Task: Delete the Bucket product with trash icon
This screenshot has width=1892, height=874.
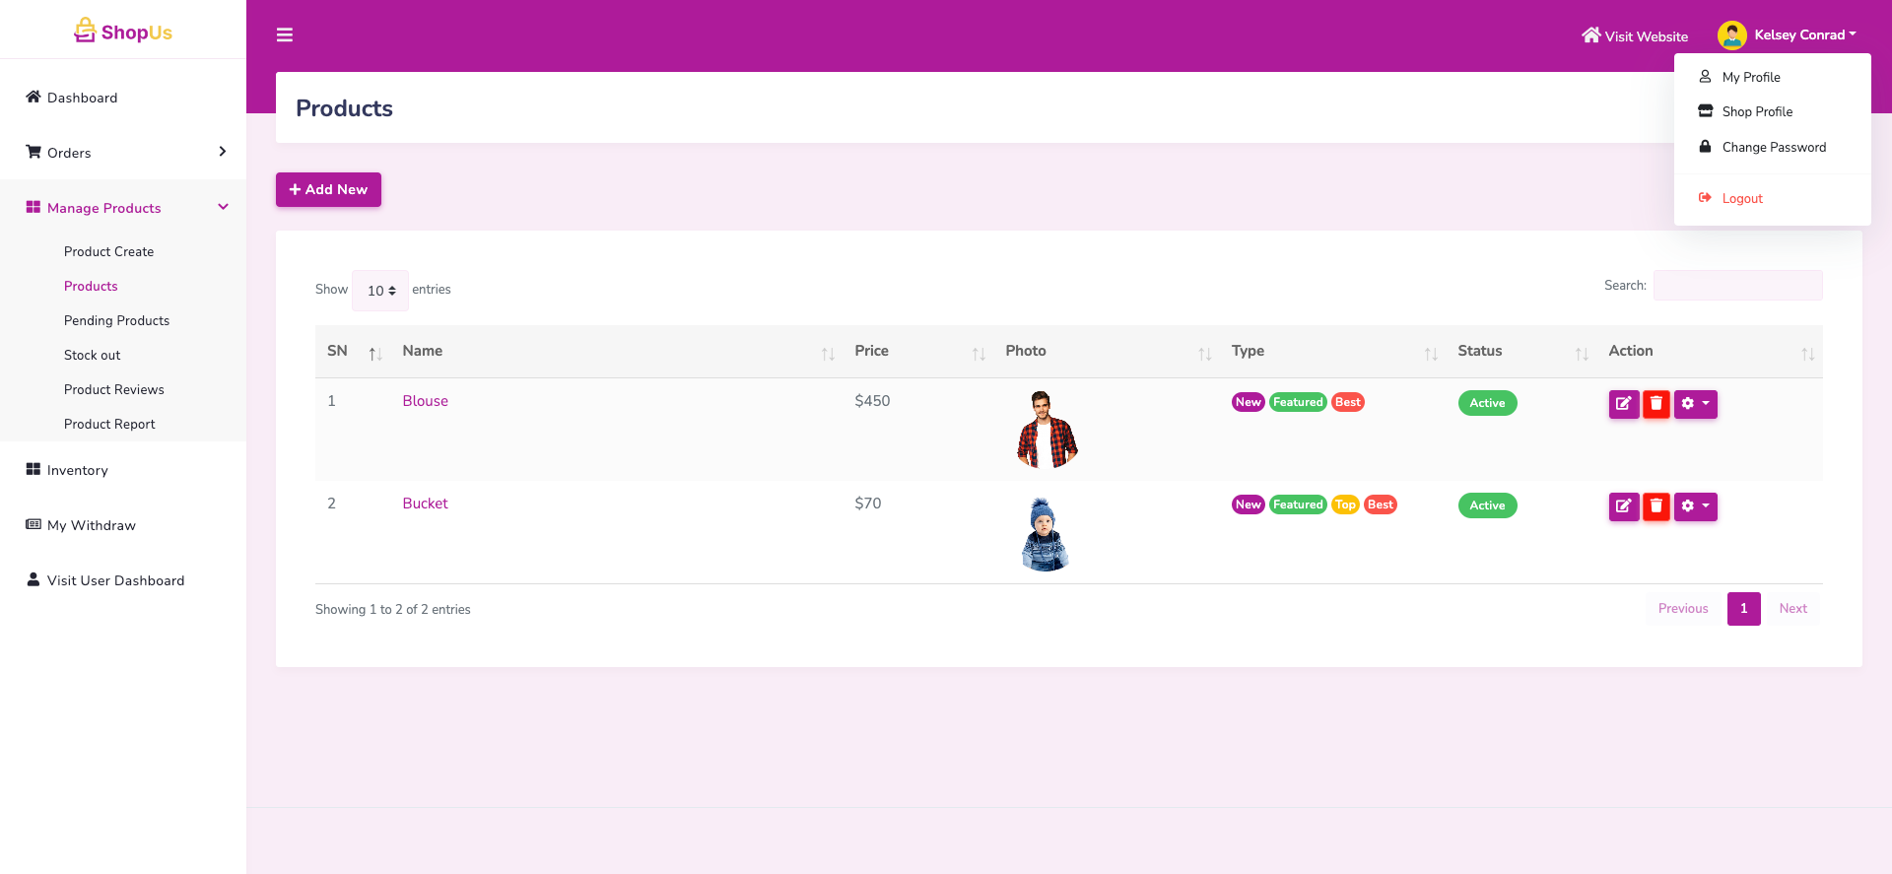Action: click(1656, 506)
